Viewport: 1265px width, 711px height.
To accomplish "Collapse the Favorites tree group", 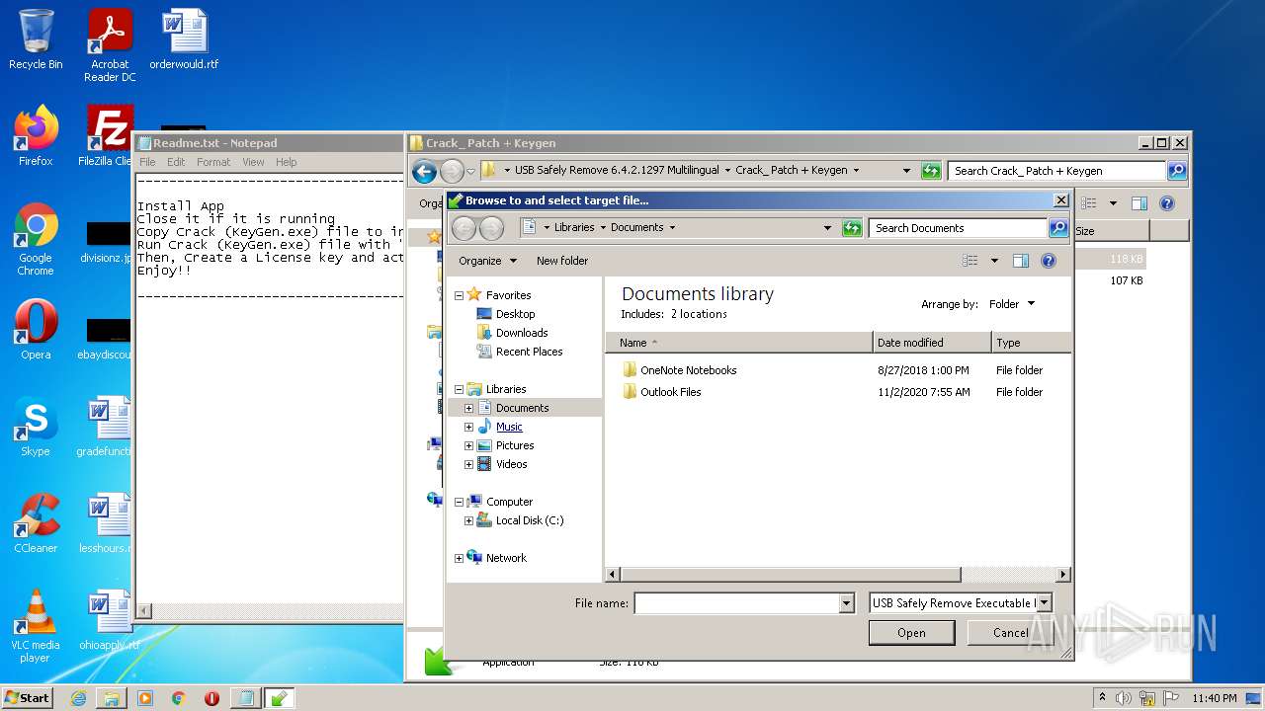I will (459, 295).
